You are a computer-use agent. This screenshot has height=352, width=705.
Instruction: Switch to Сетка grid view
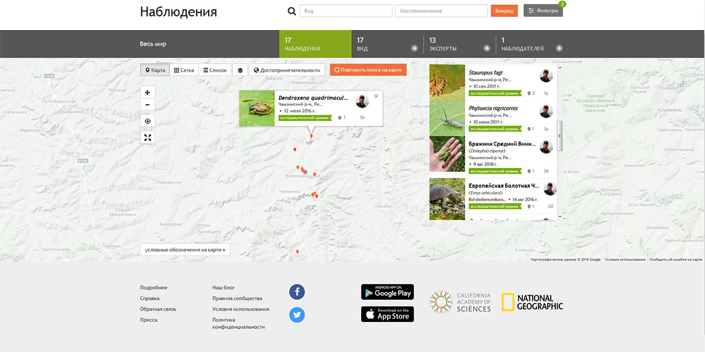click(x=184, y=70)
